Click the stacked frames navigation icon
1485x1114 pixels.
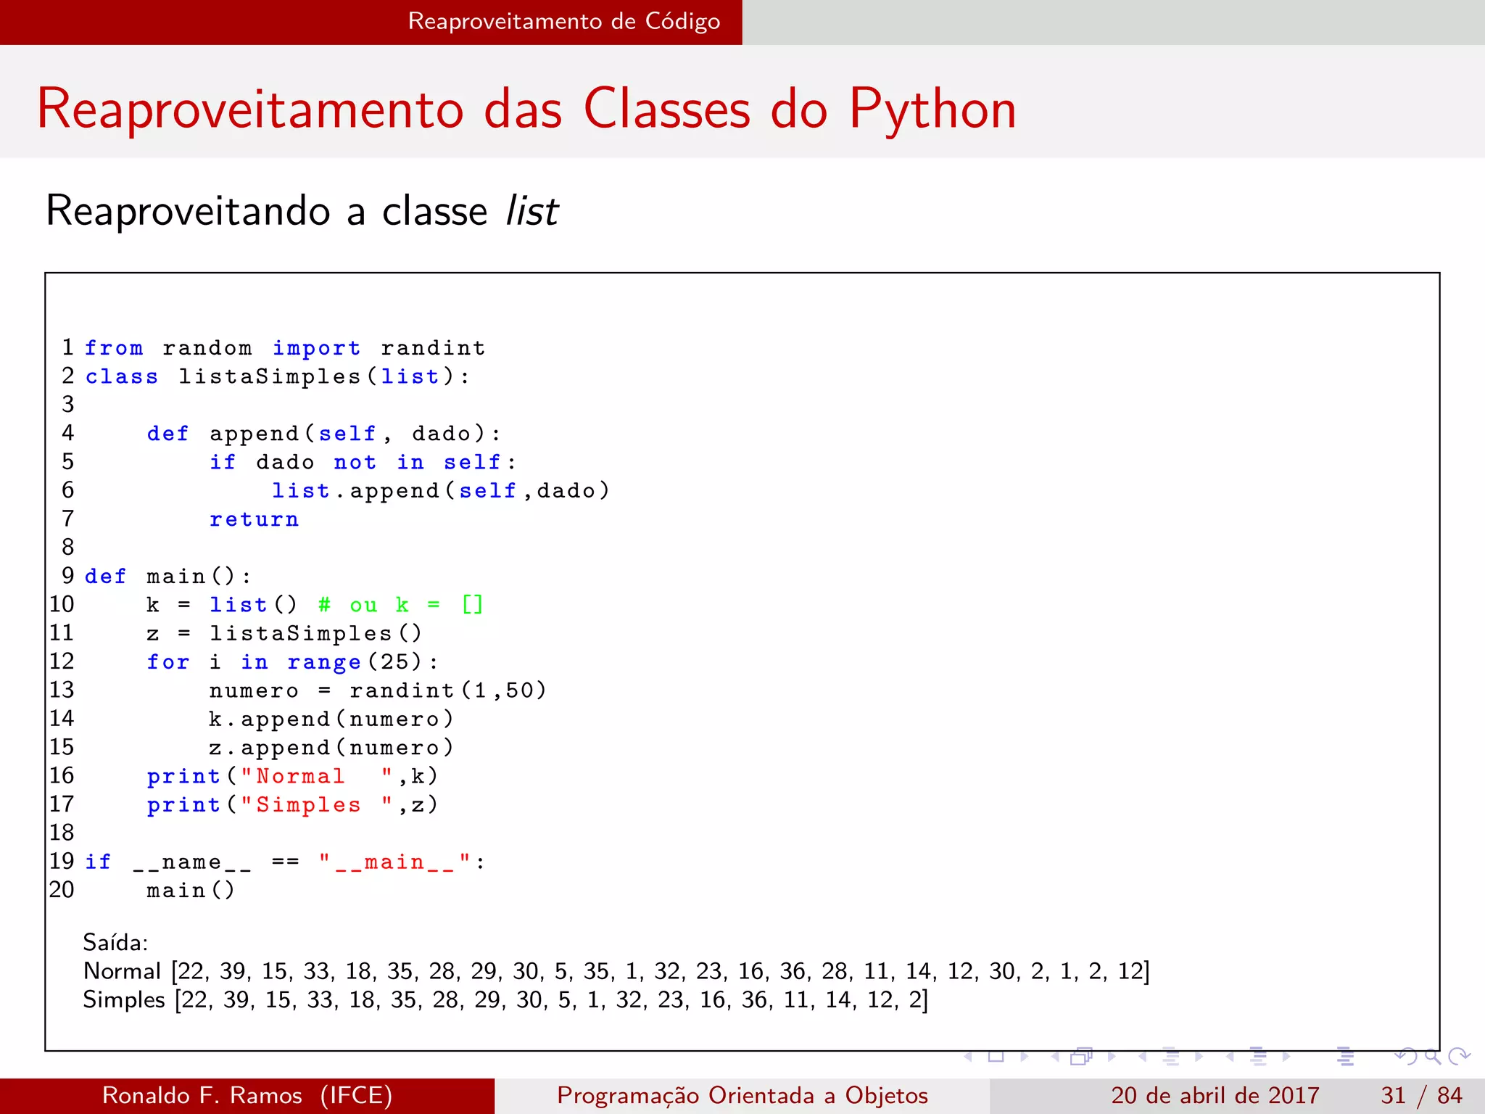(1081, 1056)
